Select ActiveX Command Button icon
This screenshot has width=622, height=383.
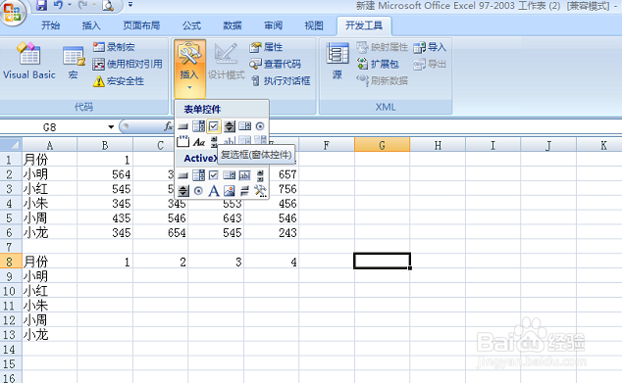182,175
